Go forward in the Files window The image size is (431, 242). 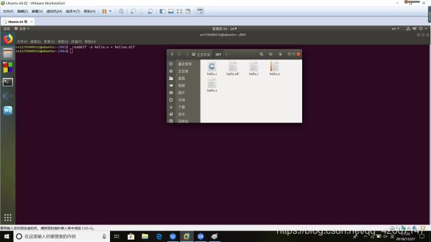(x=179, y=55)
